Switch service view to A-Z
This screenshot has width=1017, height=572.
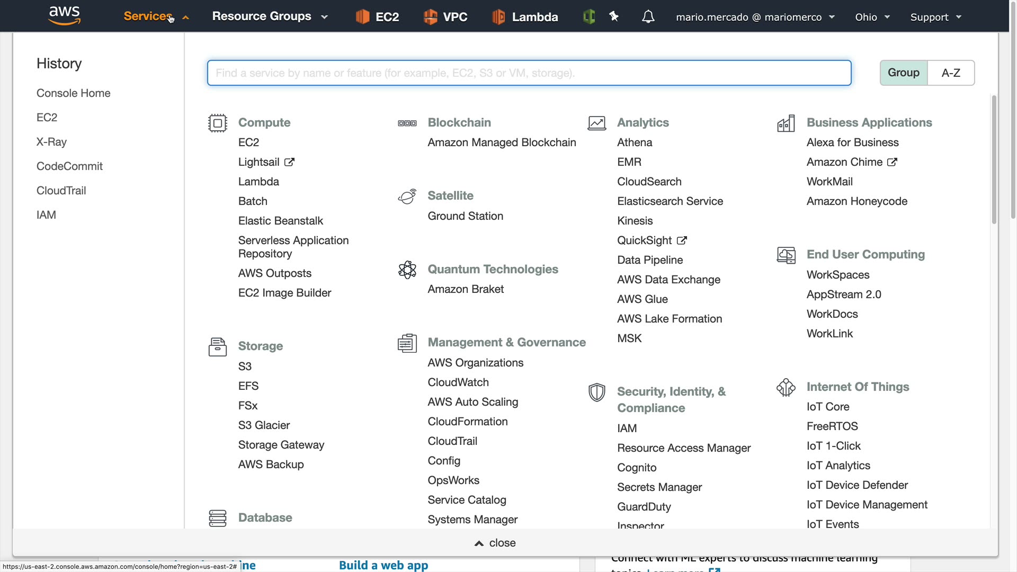pos(951,73)
